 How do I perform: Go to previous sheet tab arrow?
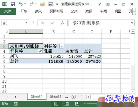(8, 97)
